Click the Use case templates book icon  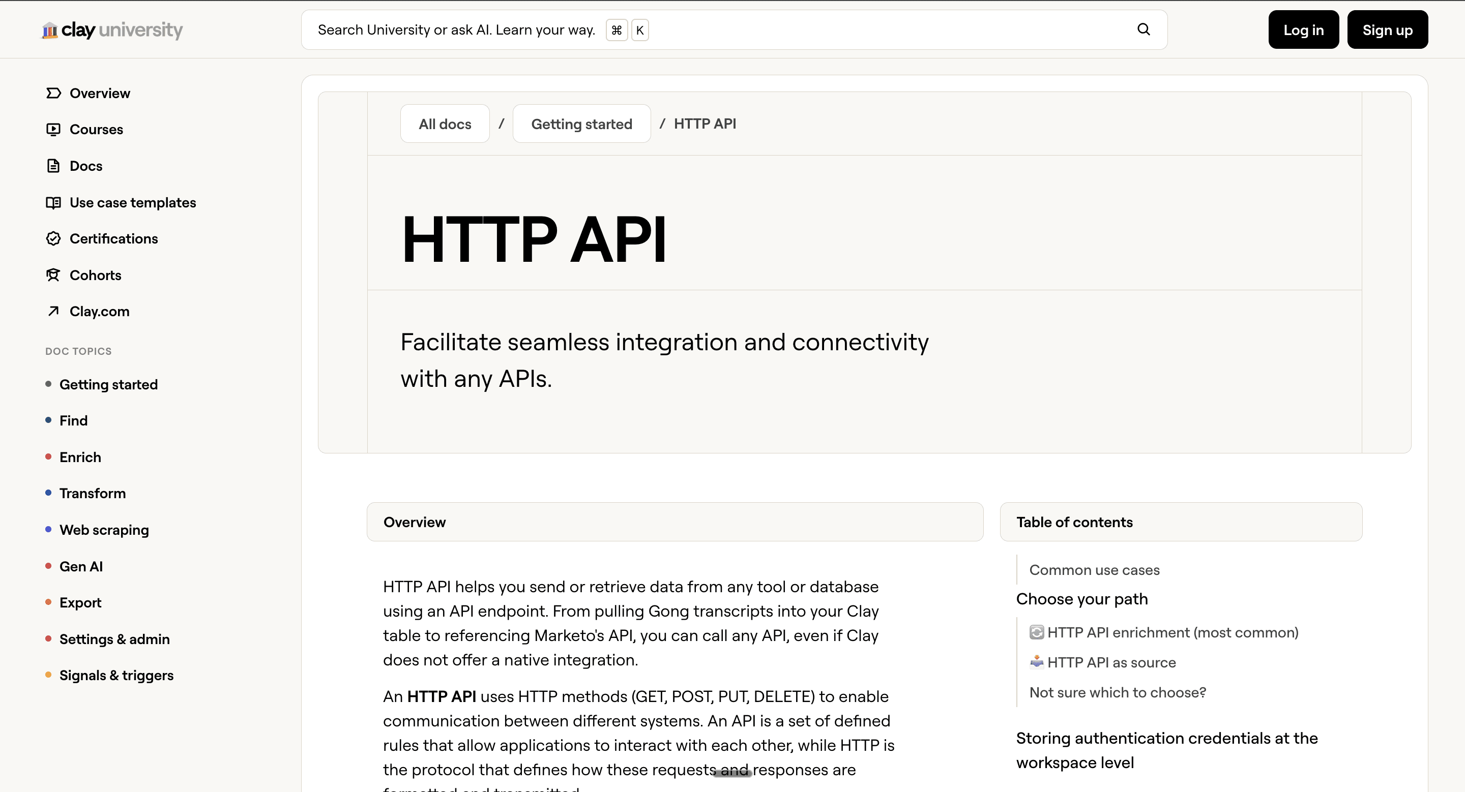coord(53,203)
